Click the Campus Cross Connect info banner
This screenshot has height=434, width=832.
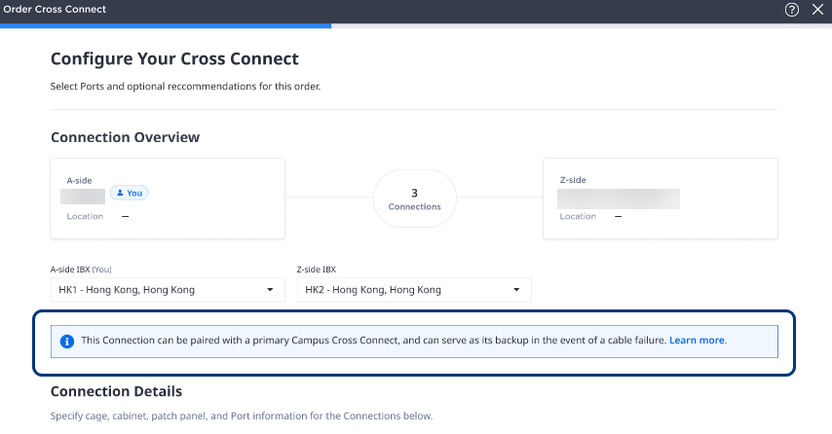pyautogui.click(x=414, y=342)
